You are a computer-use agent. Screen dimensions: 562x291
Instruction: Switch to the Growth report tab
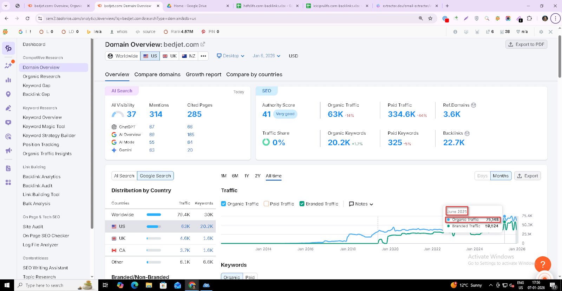203,74
